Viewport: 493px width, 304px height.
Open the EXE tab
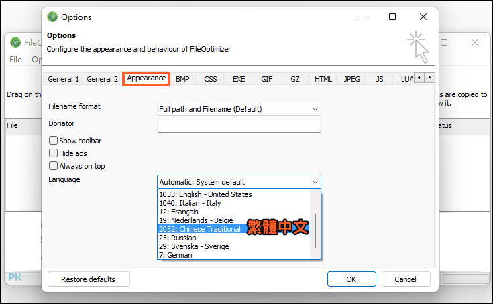pyautogui.click(x=239, y=79)
